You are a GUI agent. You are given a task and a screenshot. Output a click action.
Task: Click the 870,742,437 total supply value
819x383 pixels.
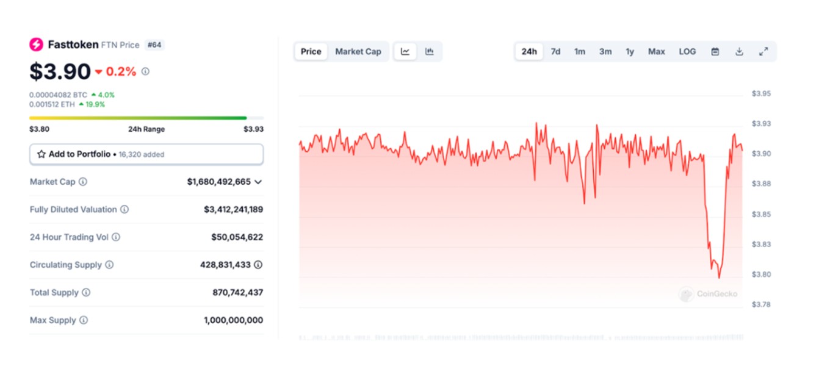point(238,293)
